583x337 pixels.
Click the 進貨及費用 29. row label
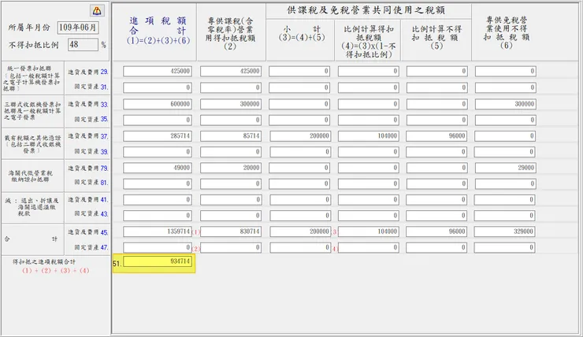[x=87, y=72]
